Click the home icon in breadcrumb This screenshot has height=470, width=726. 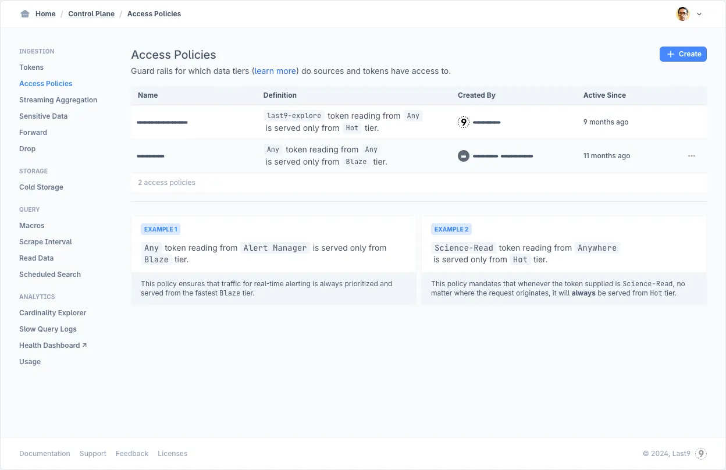click(x=24, y=14)
